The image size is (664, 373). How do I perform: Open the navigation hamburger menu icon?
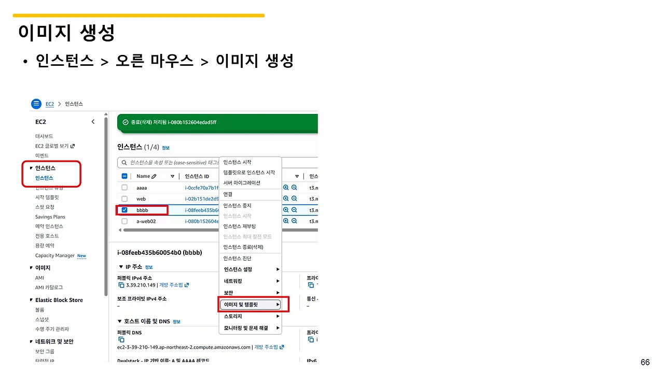[x=36, y=103]
